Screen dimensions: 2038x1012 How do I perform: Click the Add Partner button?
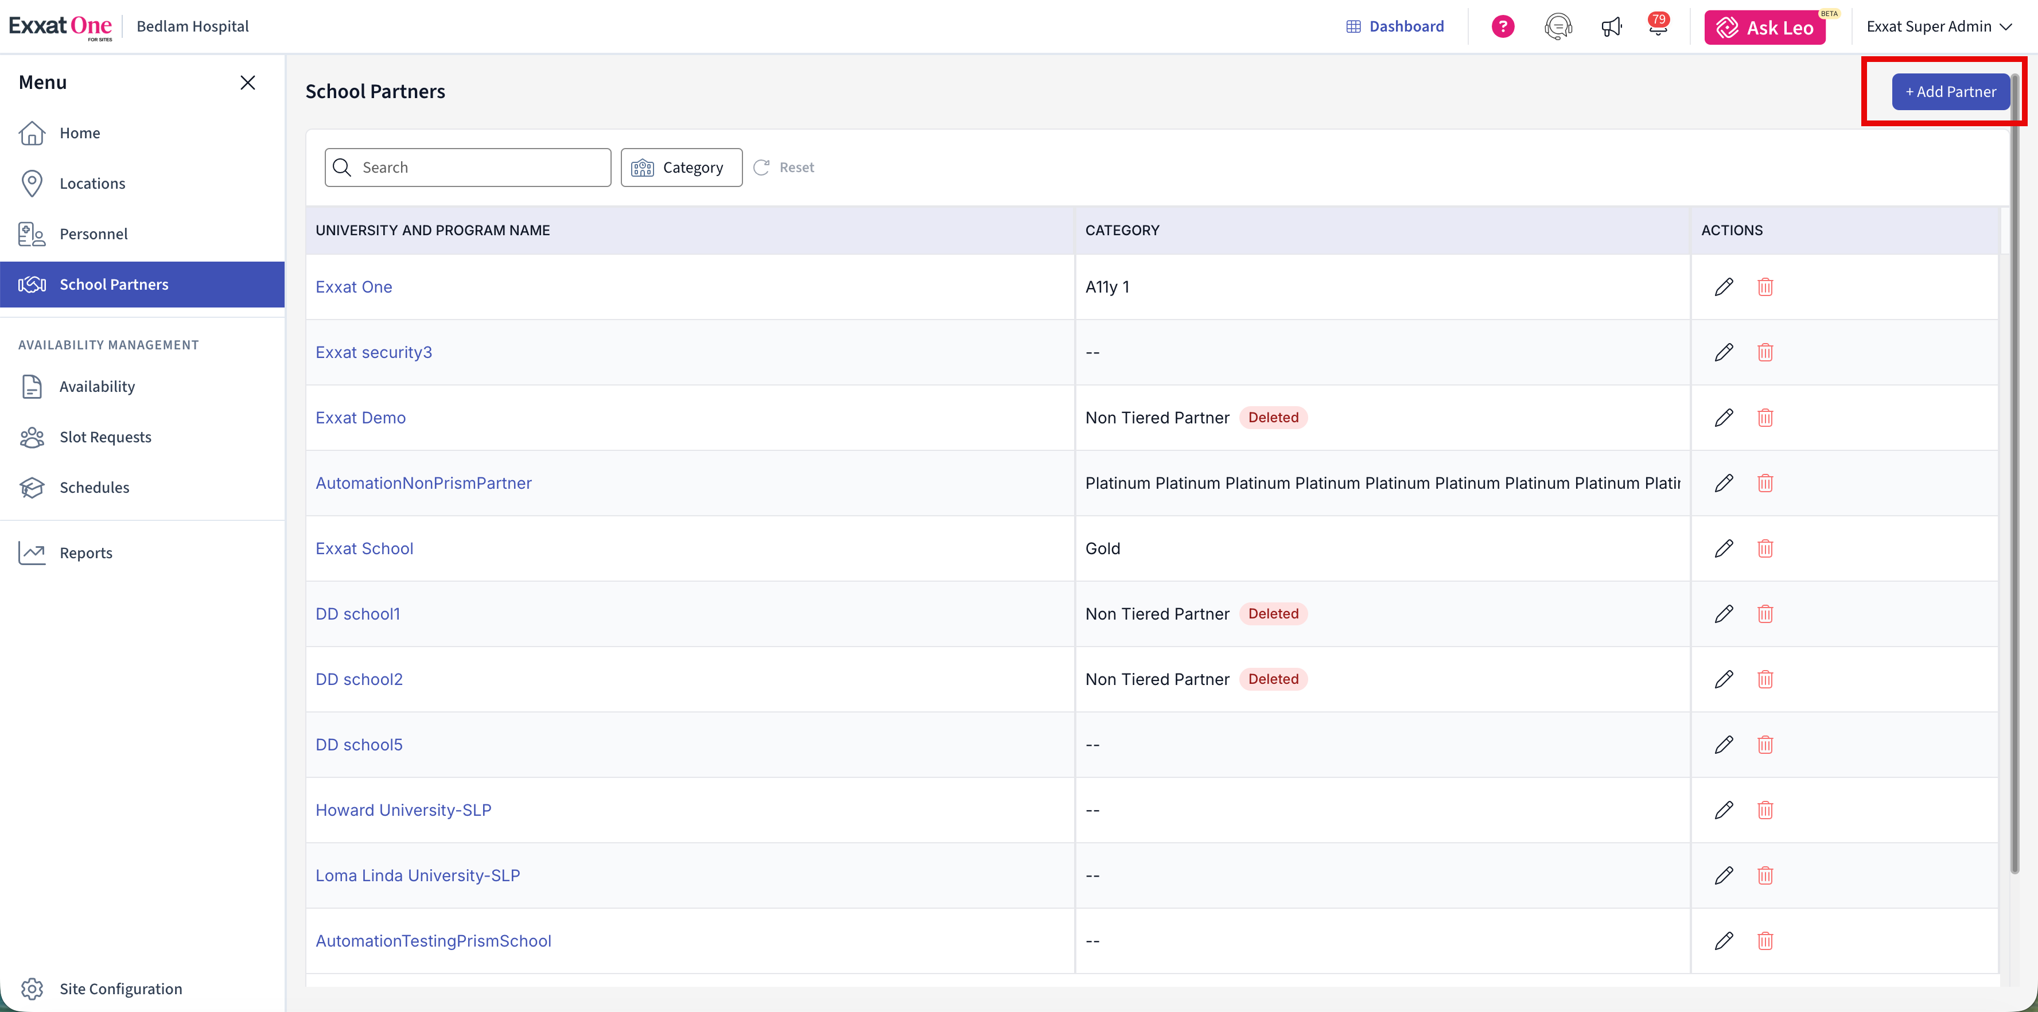pyautogui.click(x=1950, y=92)
